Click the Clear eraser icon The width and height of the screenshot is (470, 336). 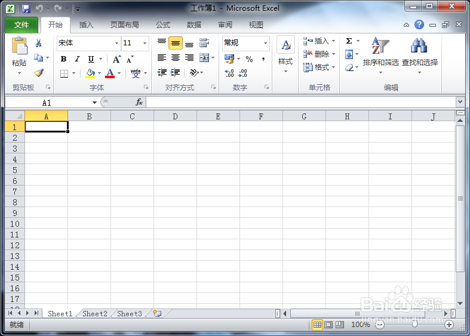[349, 67]
